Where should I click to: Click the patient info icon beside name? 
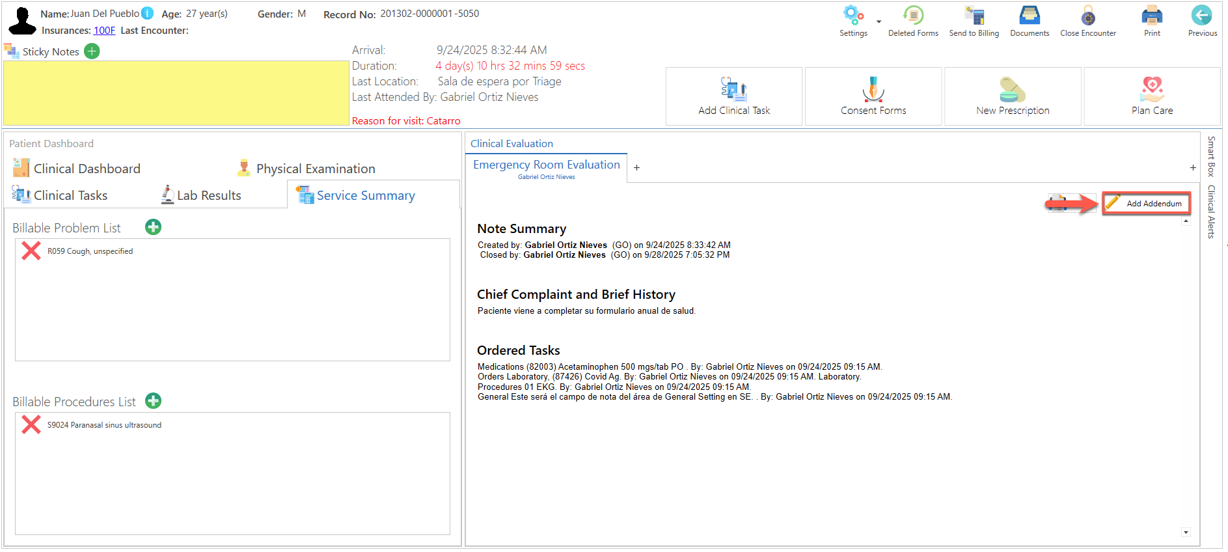click(x=148, y=13)
